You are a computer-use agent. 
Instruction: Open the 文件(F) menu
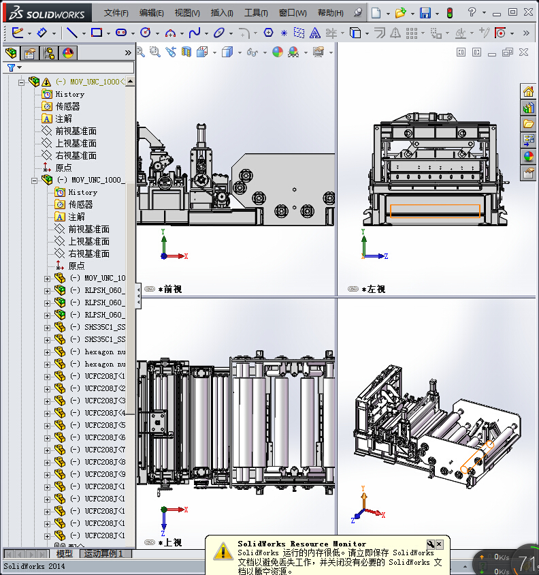(116, 13)
